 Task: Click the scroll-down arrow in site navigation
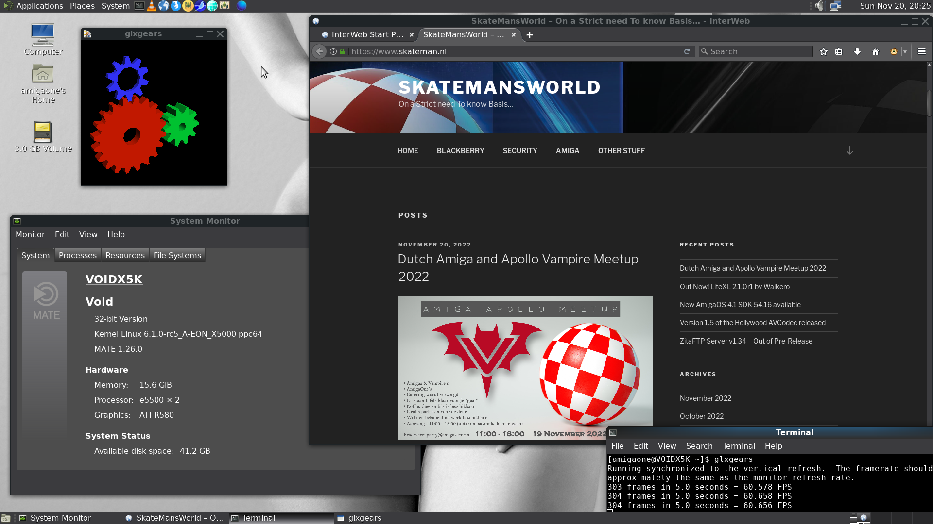point(849,150)
